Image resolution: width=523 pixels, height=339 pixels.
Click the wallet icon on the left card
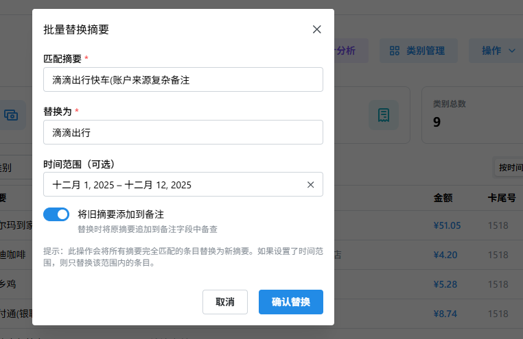click(12, 115)
